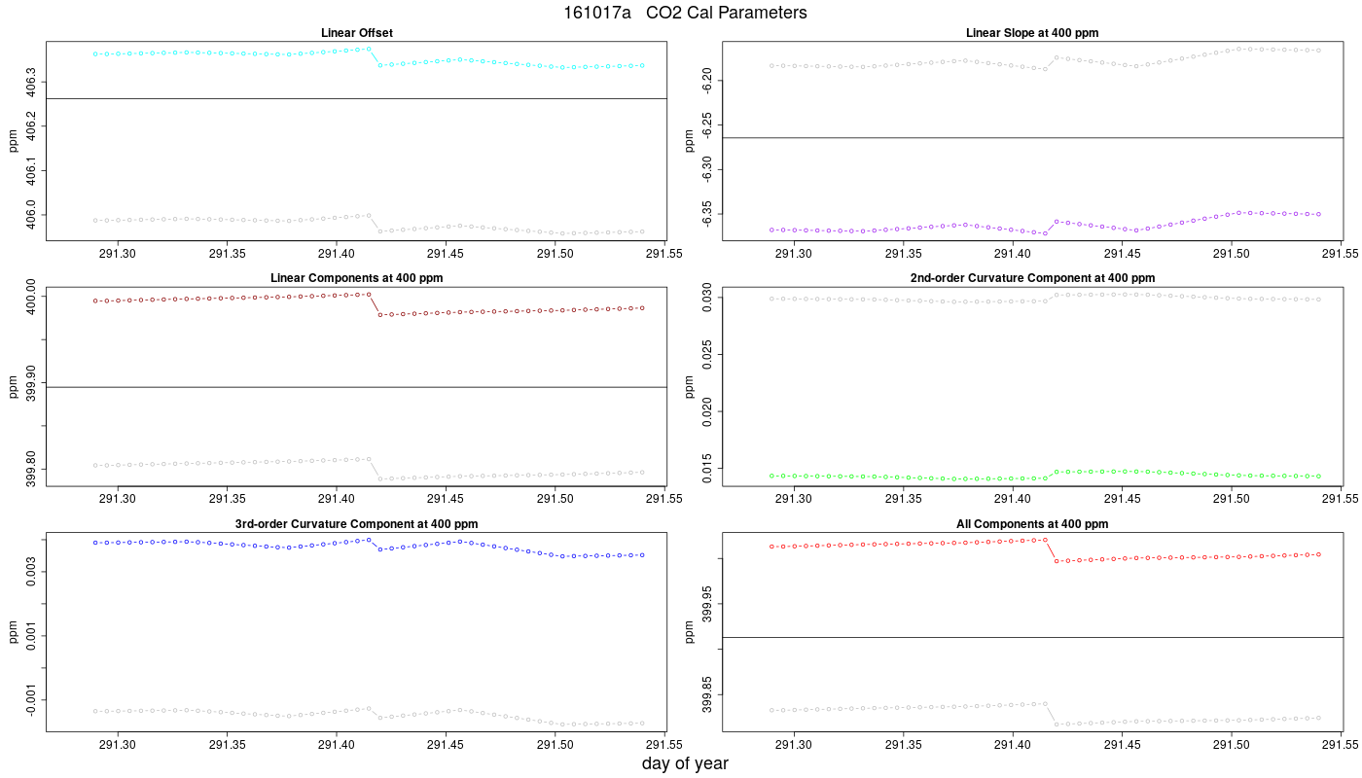Click the "ppm" label of All Components plot
Viewport: 1362px width, 778px height.
(690, 633)
